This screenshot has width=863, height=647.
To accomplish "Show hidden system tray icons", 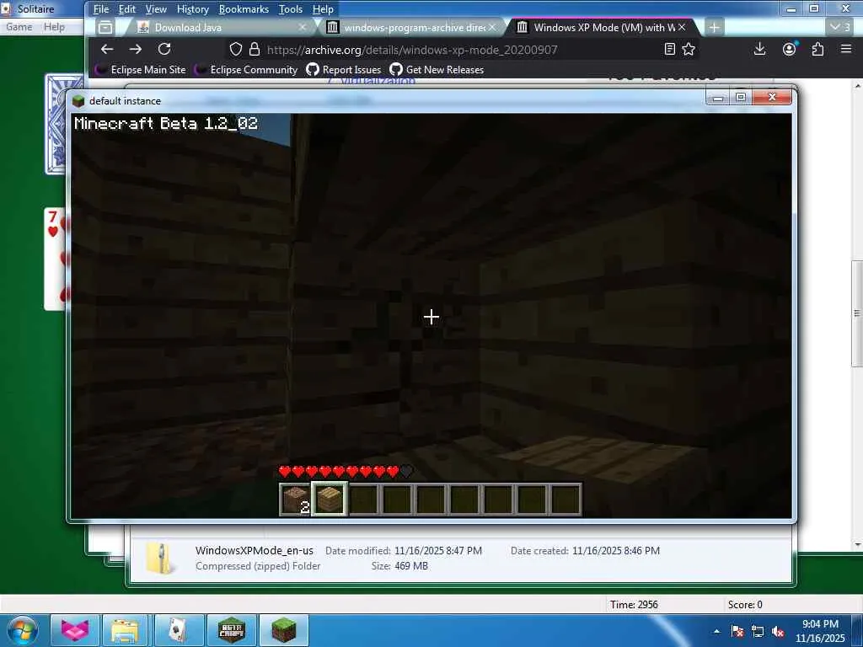I will [x=716, y=632].
